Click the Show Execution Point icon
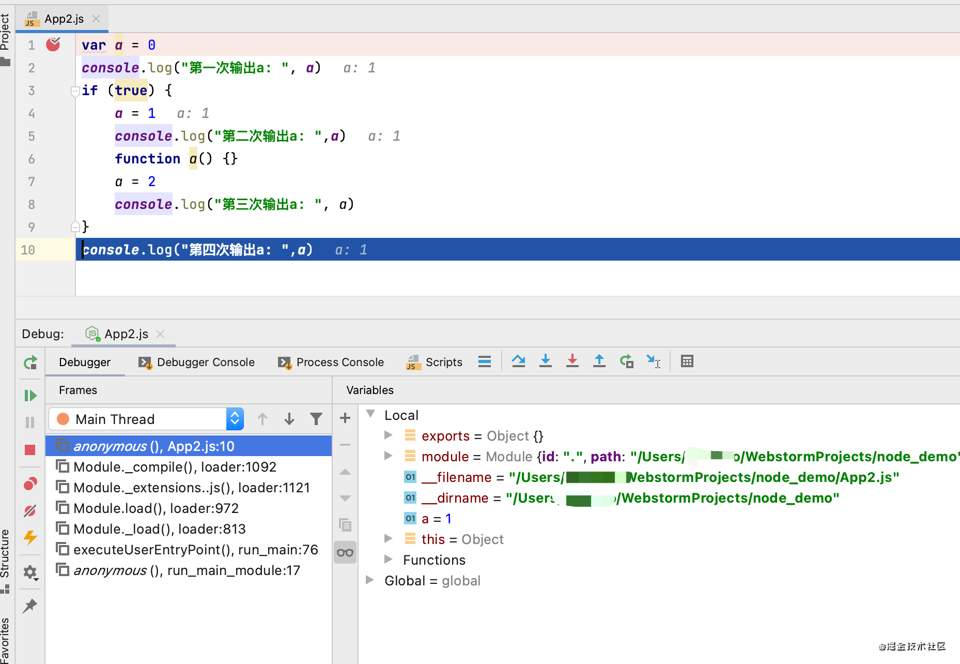960x664 pixels. click(x=485, y=361)
